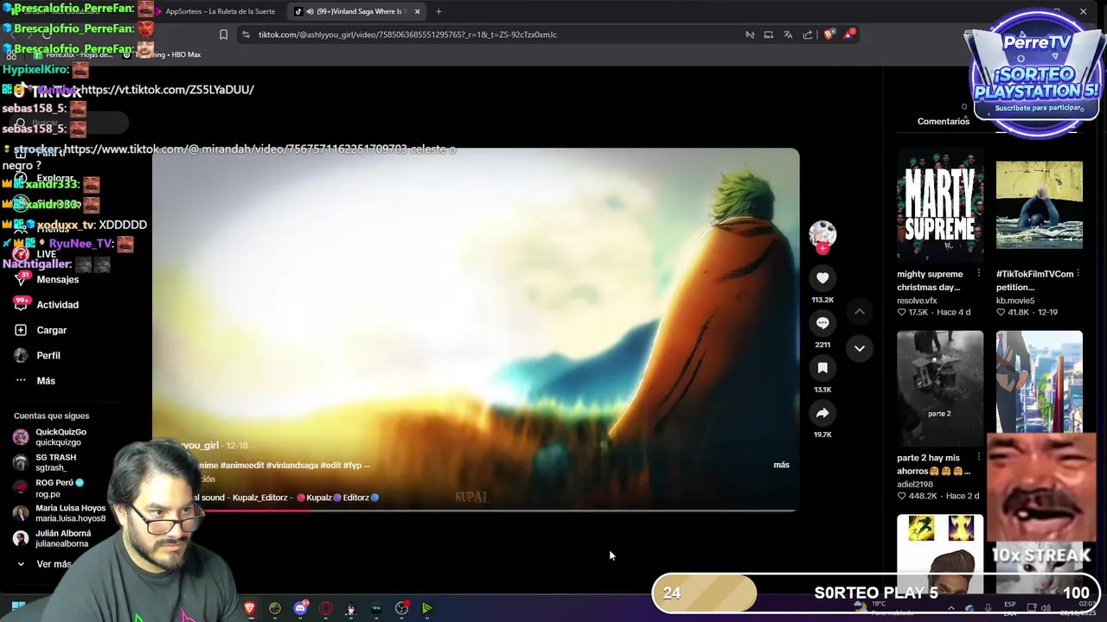Open options for 'parte 2 hay mis ahorros' video
This screenshot has width=1107, height=622.
point(978,458)
